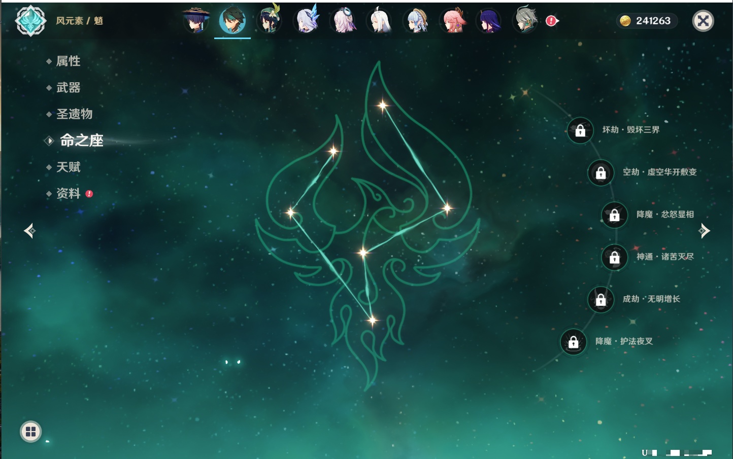The width and height of the screenshot is (733, 459).
Task: Select the Wanderer avatar with wide hat
Action: (196, 21)
